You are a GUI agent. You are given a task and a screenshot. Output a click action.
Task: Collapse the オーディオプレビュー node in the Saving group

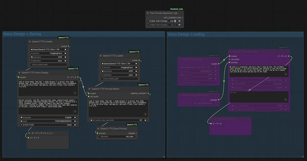[29, 133]
